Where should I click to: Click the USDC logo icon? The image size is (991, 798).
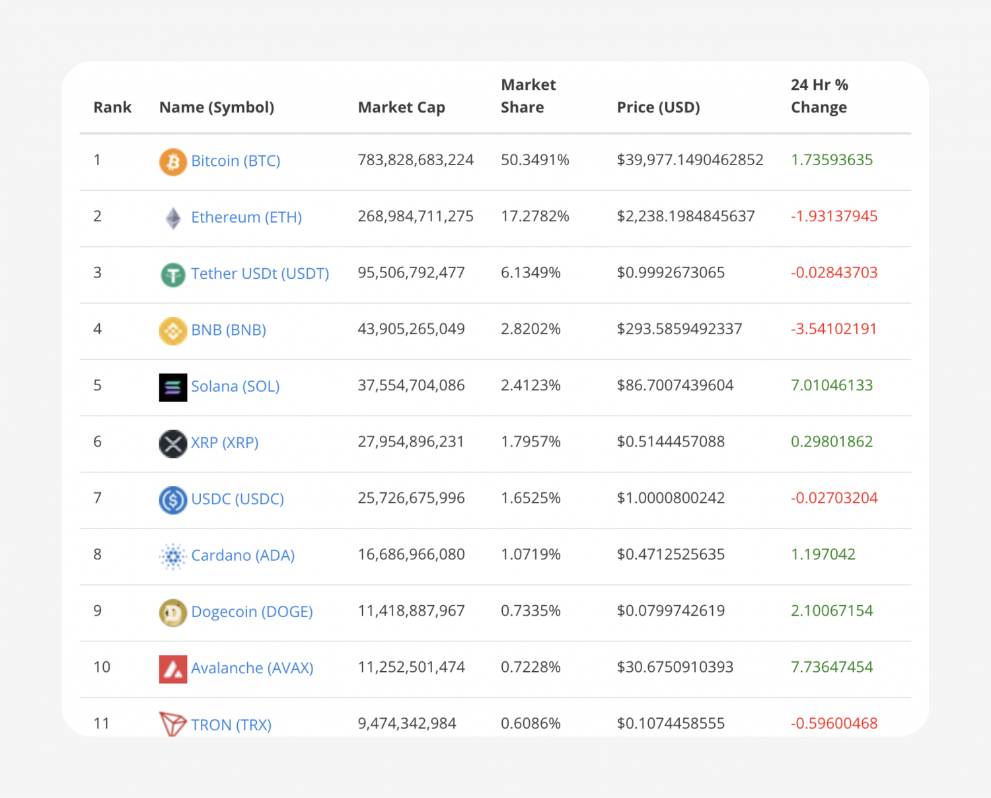tap(173, 500)
